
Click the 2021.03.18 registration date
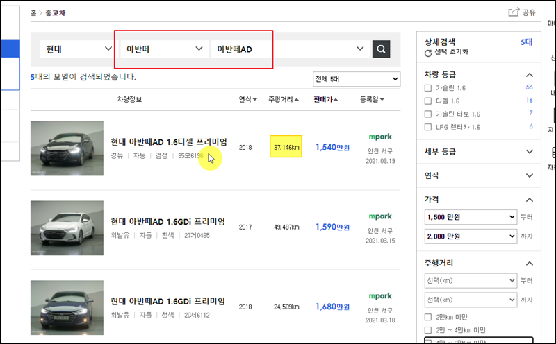click(x=380, y=320)
